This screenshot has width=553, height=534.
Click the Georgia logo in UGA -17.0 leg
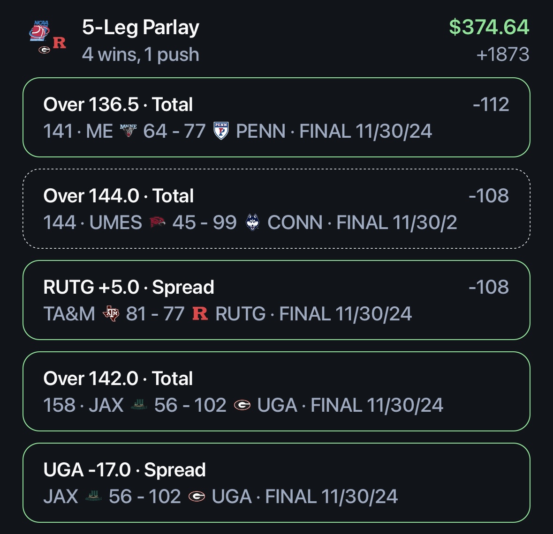(197, 497)
